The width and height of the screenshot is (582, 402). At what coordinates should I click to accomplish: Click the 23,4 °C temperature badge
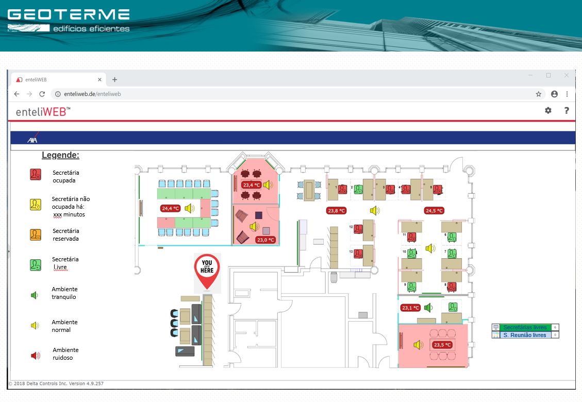tap(252, 185)
